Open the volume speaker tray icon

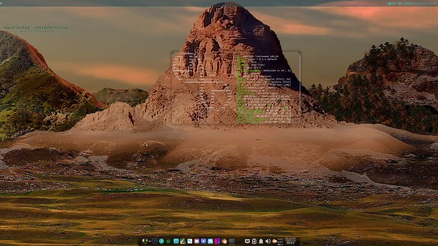coord(268,242)
